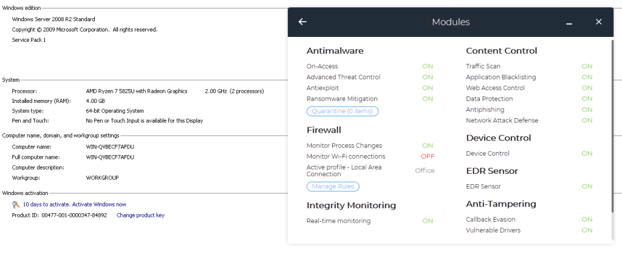Open the Manage Rules button
The image size is (622, 258).
coord(333,187)
